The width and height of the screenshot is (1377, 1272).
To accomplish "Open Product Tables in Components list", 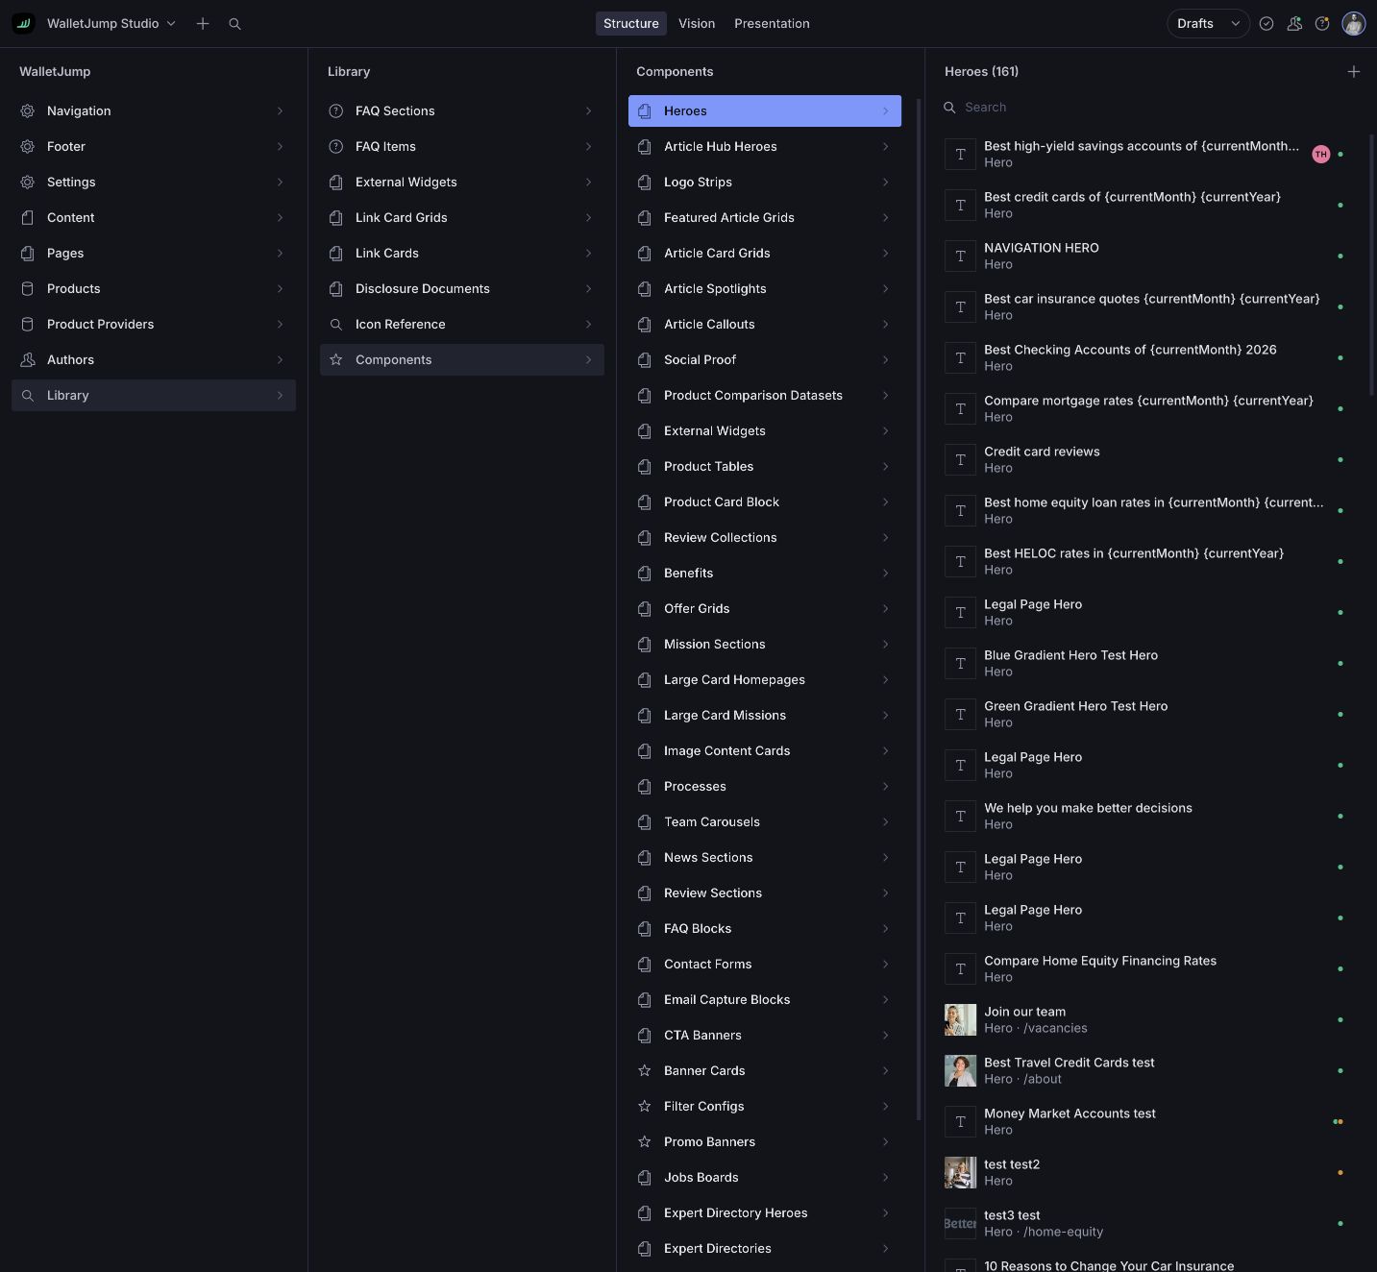I will click(x=765, y=466).
